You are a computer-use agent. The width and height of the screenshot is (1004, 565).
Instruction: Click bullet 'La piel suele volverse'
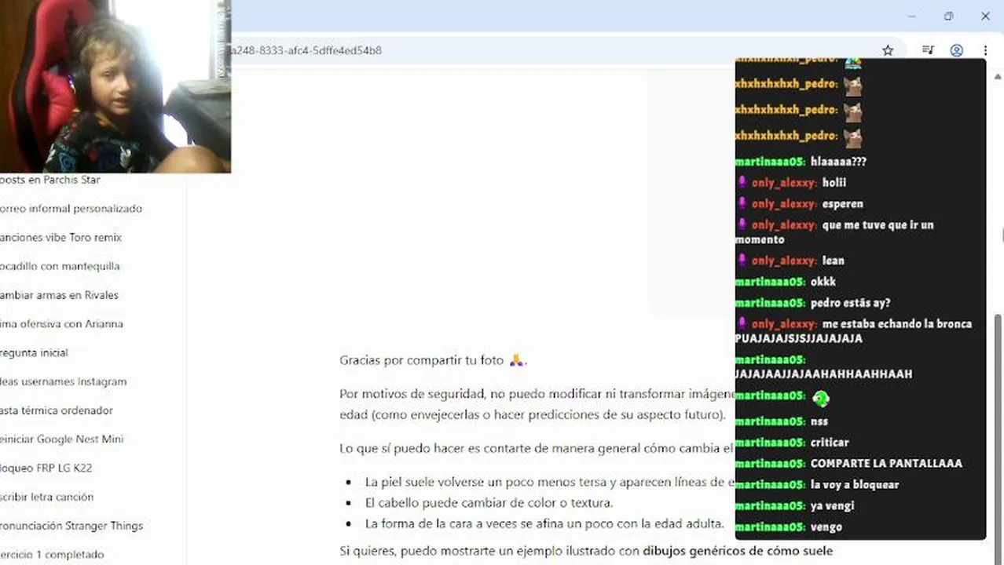pos(550,482)
